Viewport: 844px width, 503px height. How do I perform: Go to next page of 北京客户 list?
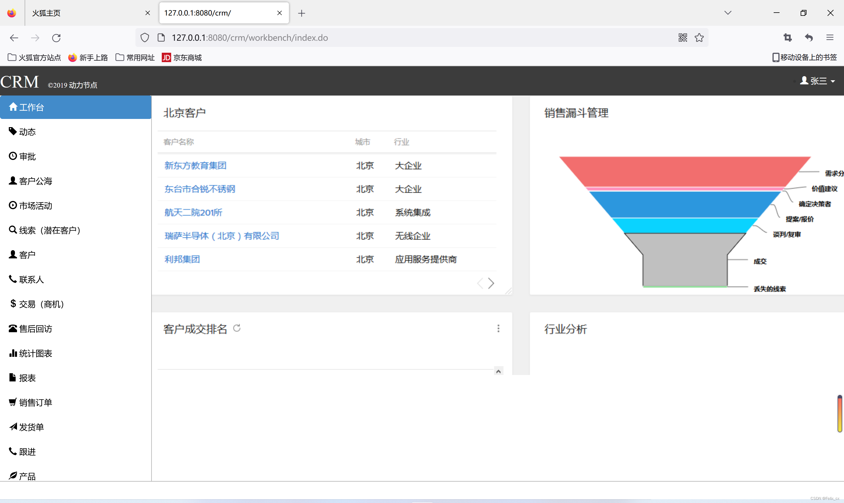tap(491, 283)
